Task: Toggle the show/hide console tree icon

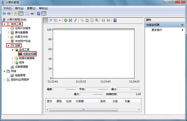Action: [21, 14]
